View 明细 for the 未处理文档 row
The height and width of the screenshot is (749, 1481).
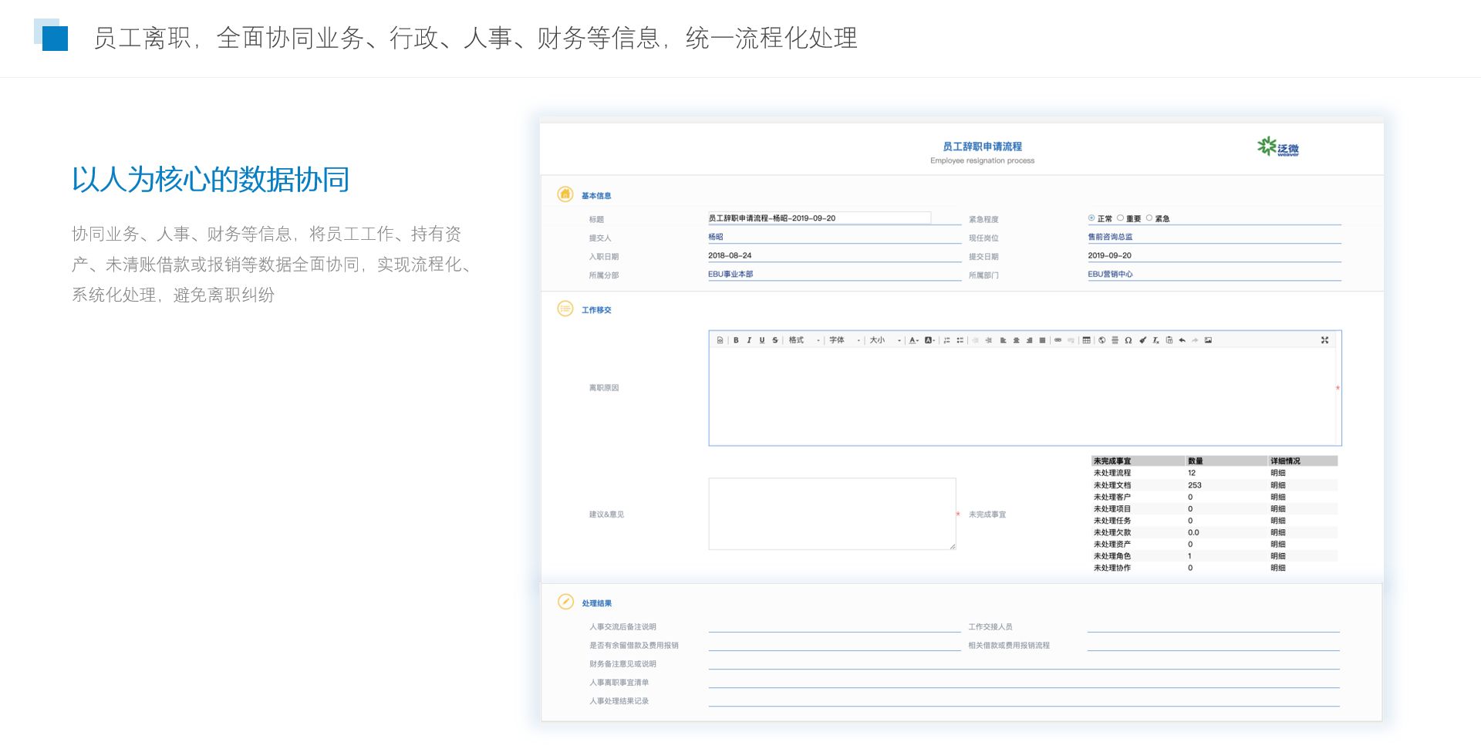point(1278,485)
